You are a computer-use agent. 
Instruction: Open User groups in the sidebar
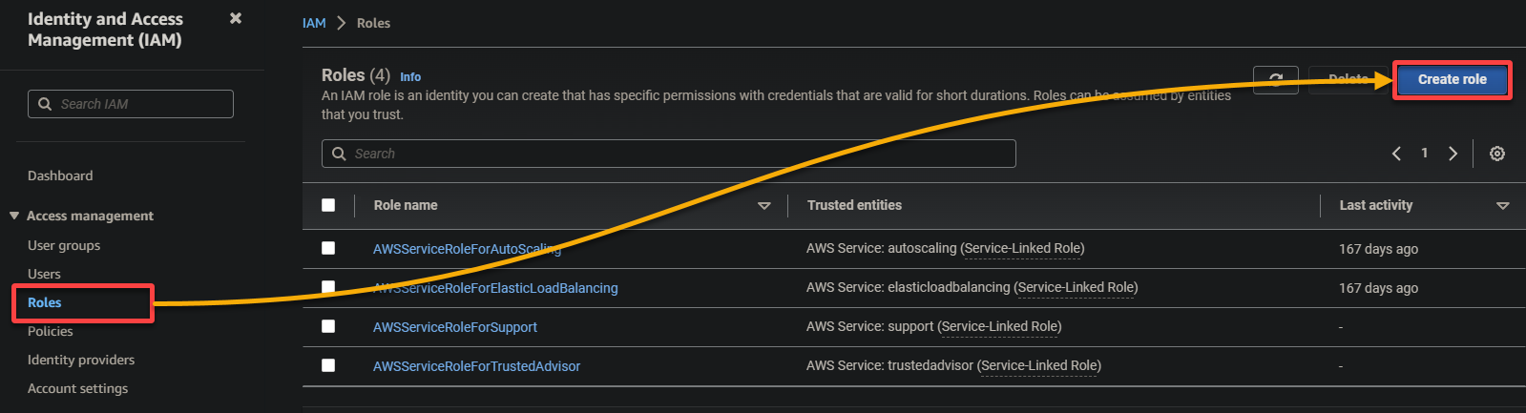pyautogui.click(x=64, y=245)
